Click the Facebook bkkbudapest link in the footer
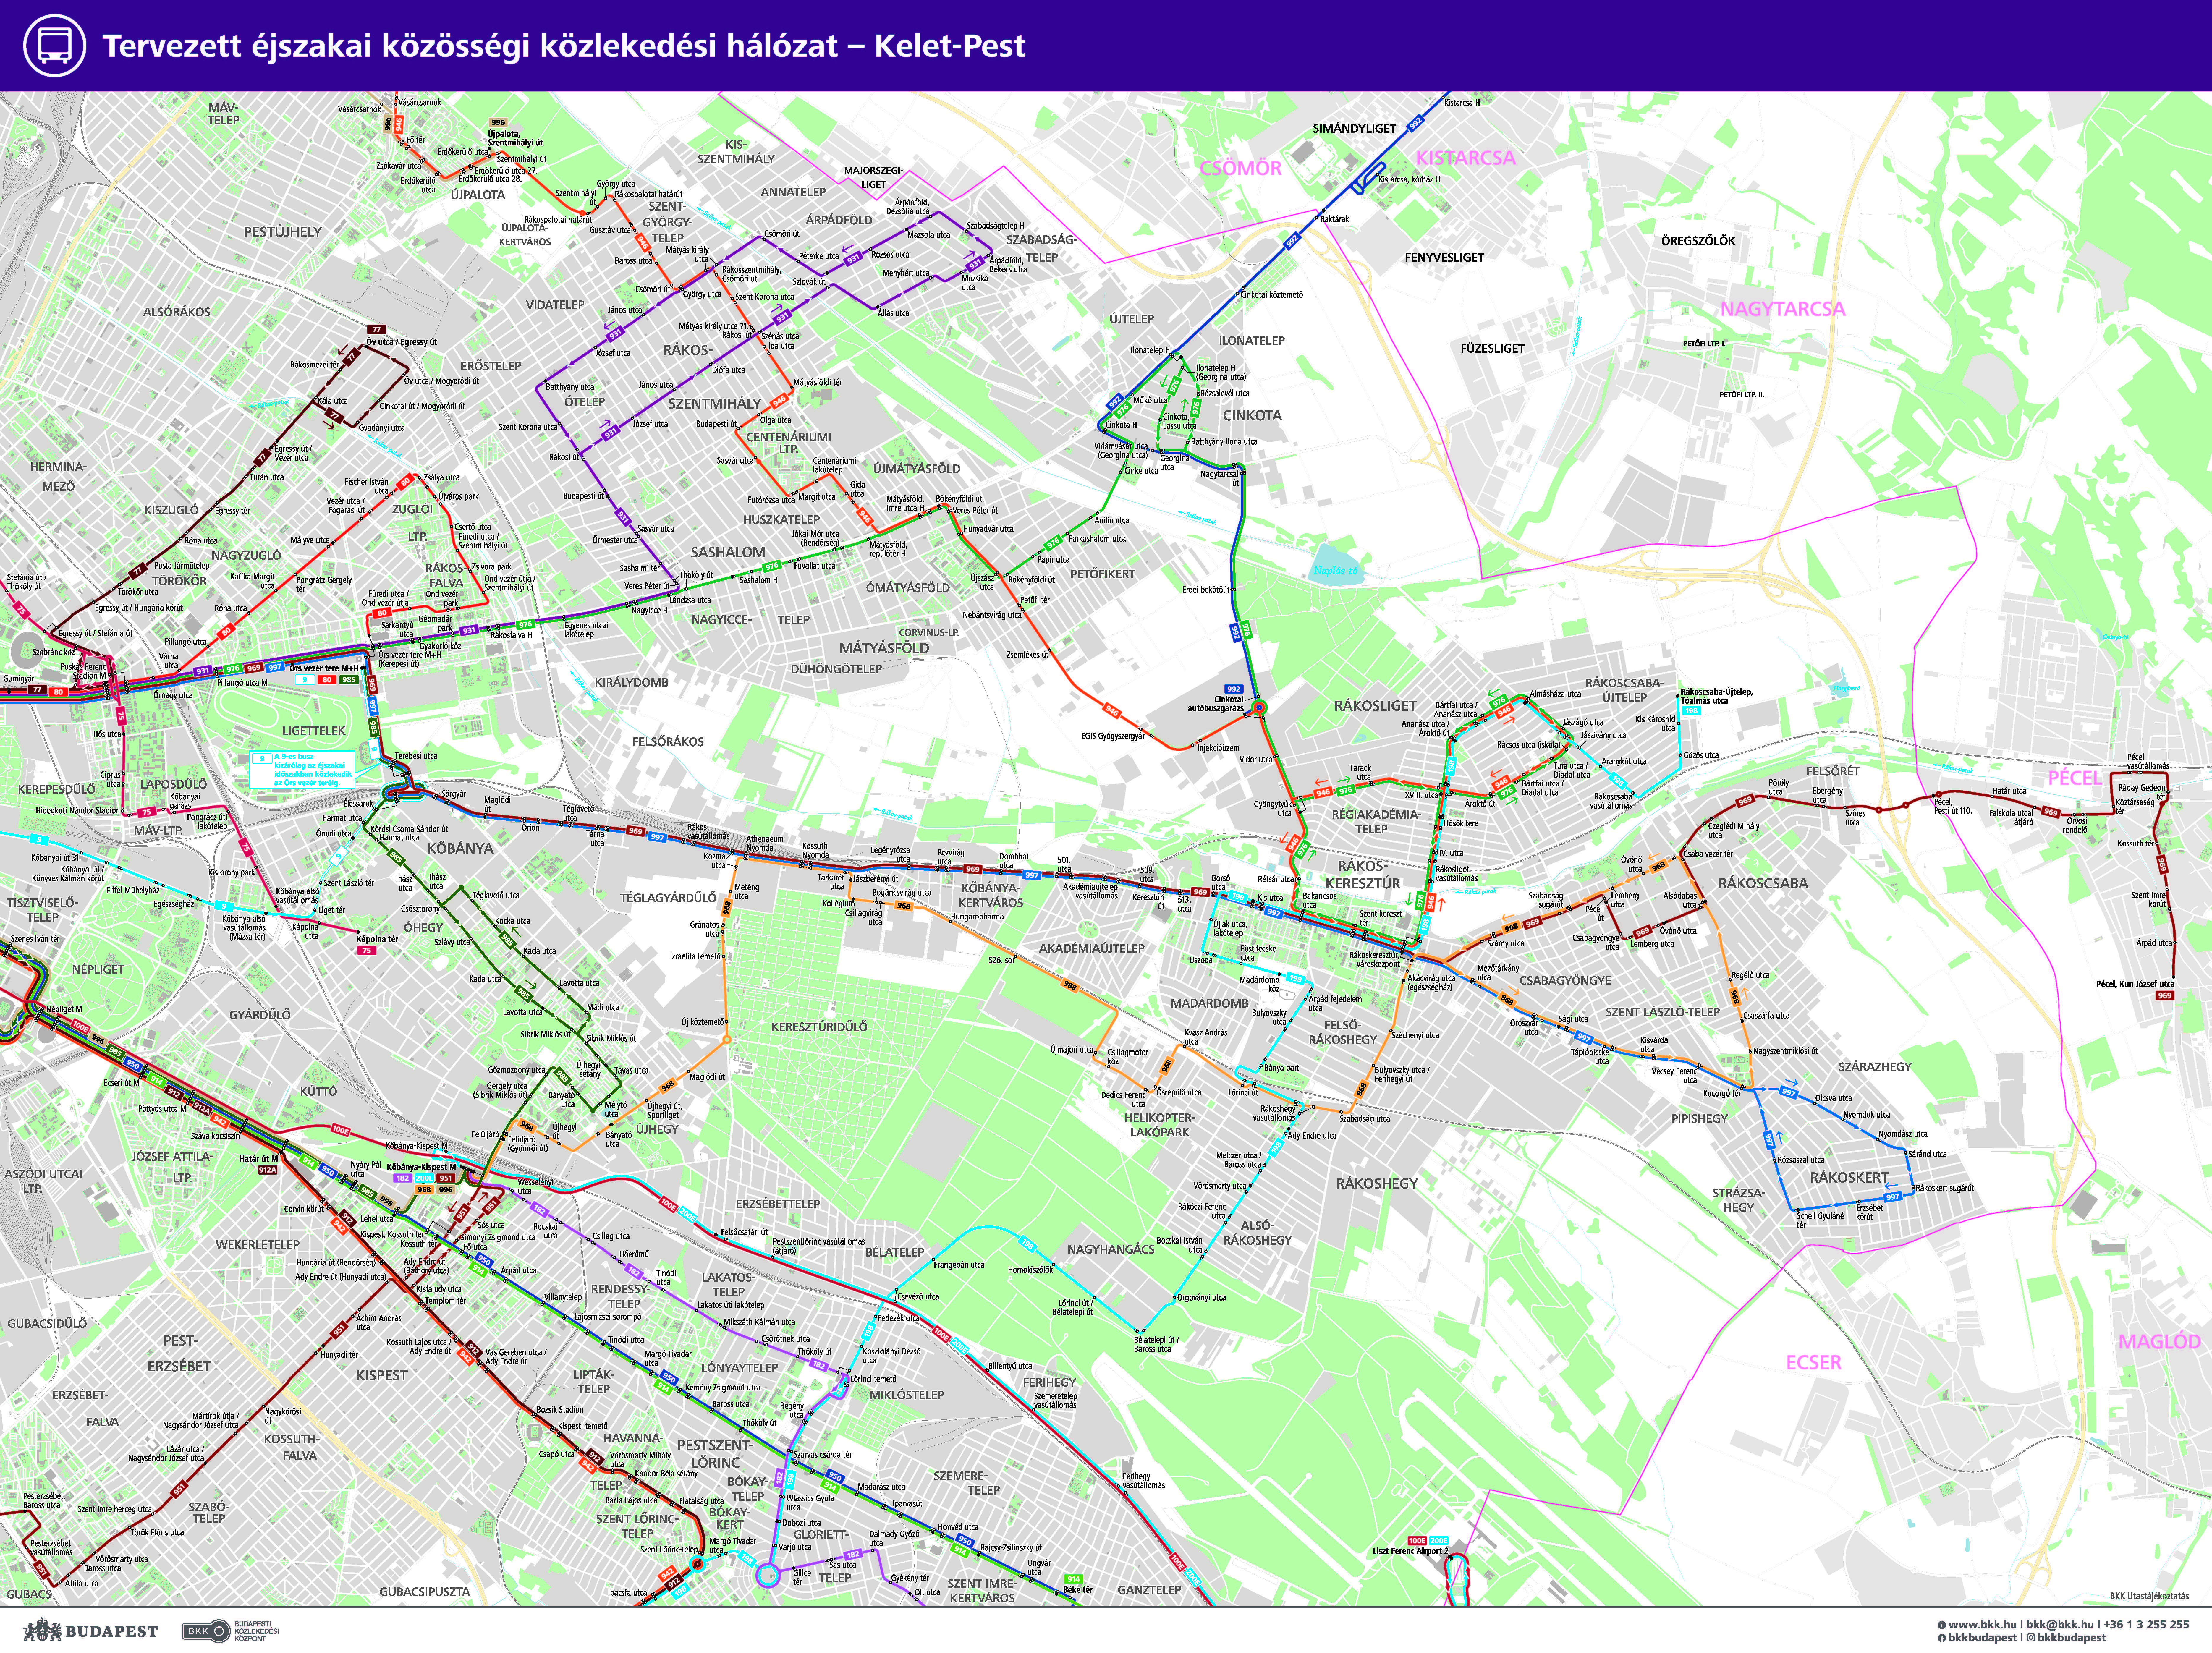Image resolution: width=2212 pixels, height=1653 pixels. click(1980, 1638)
